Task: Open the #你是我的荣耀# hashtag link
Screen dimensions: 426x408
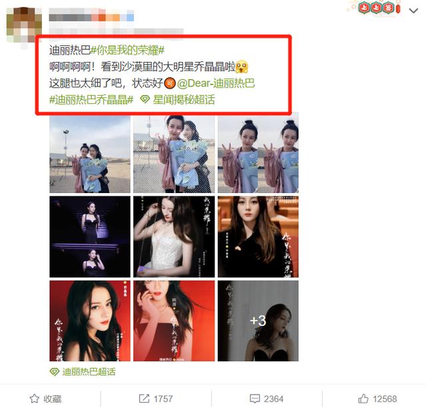Action: point(127,50)
